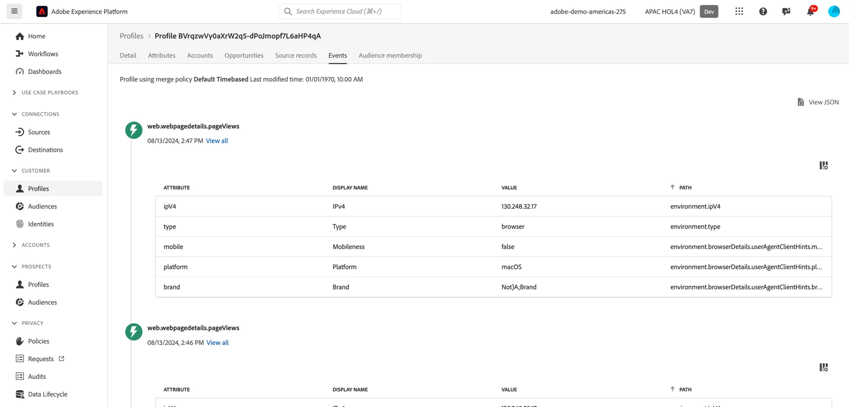Switch to the Detail tab

pos(128,56)
